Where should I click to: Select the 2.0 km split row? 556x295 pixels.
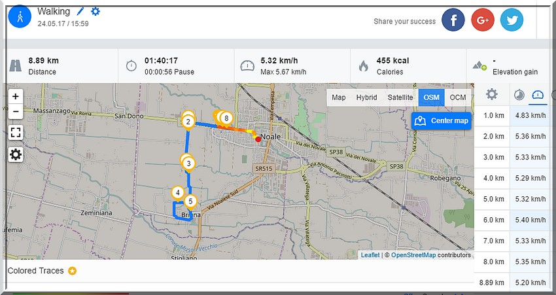(x=512, y=137)
